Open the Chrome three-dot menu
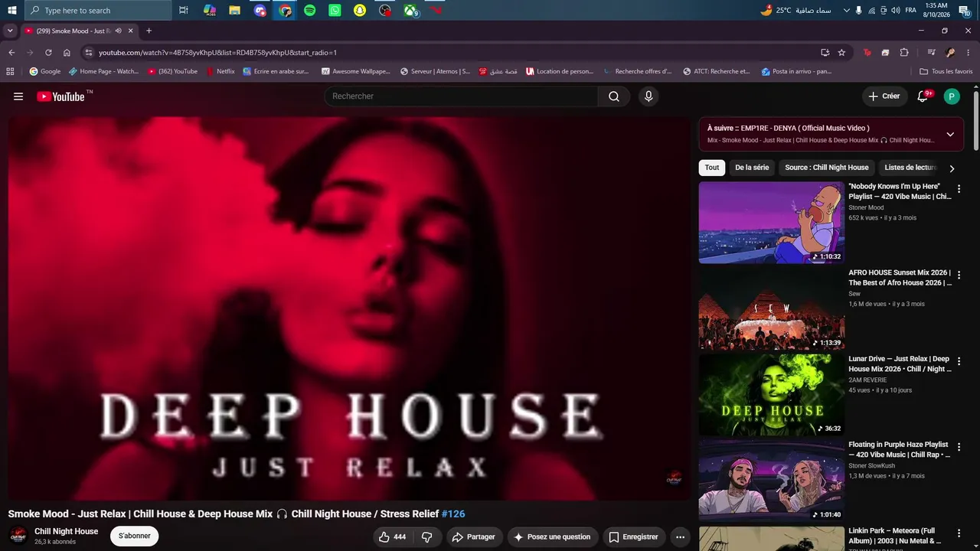 pos(969,53)
